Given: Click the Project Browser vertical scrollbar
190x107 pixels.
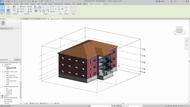Looking at the screenshot, I should [20, 90].
